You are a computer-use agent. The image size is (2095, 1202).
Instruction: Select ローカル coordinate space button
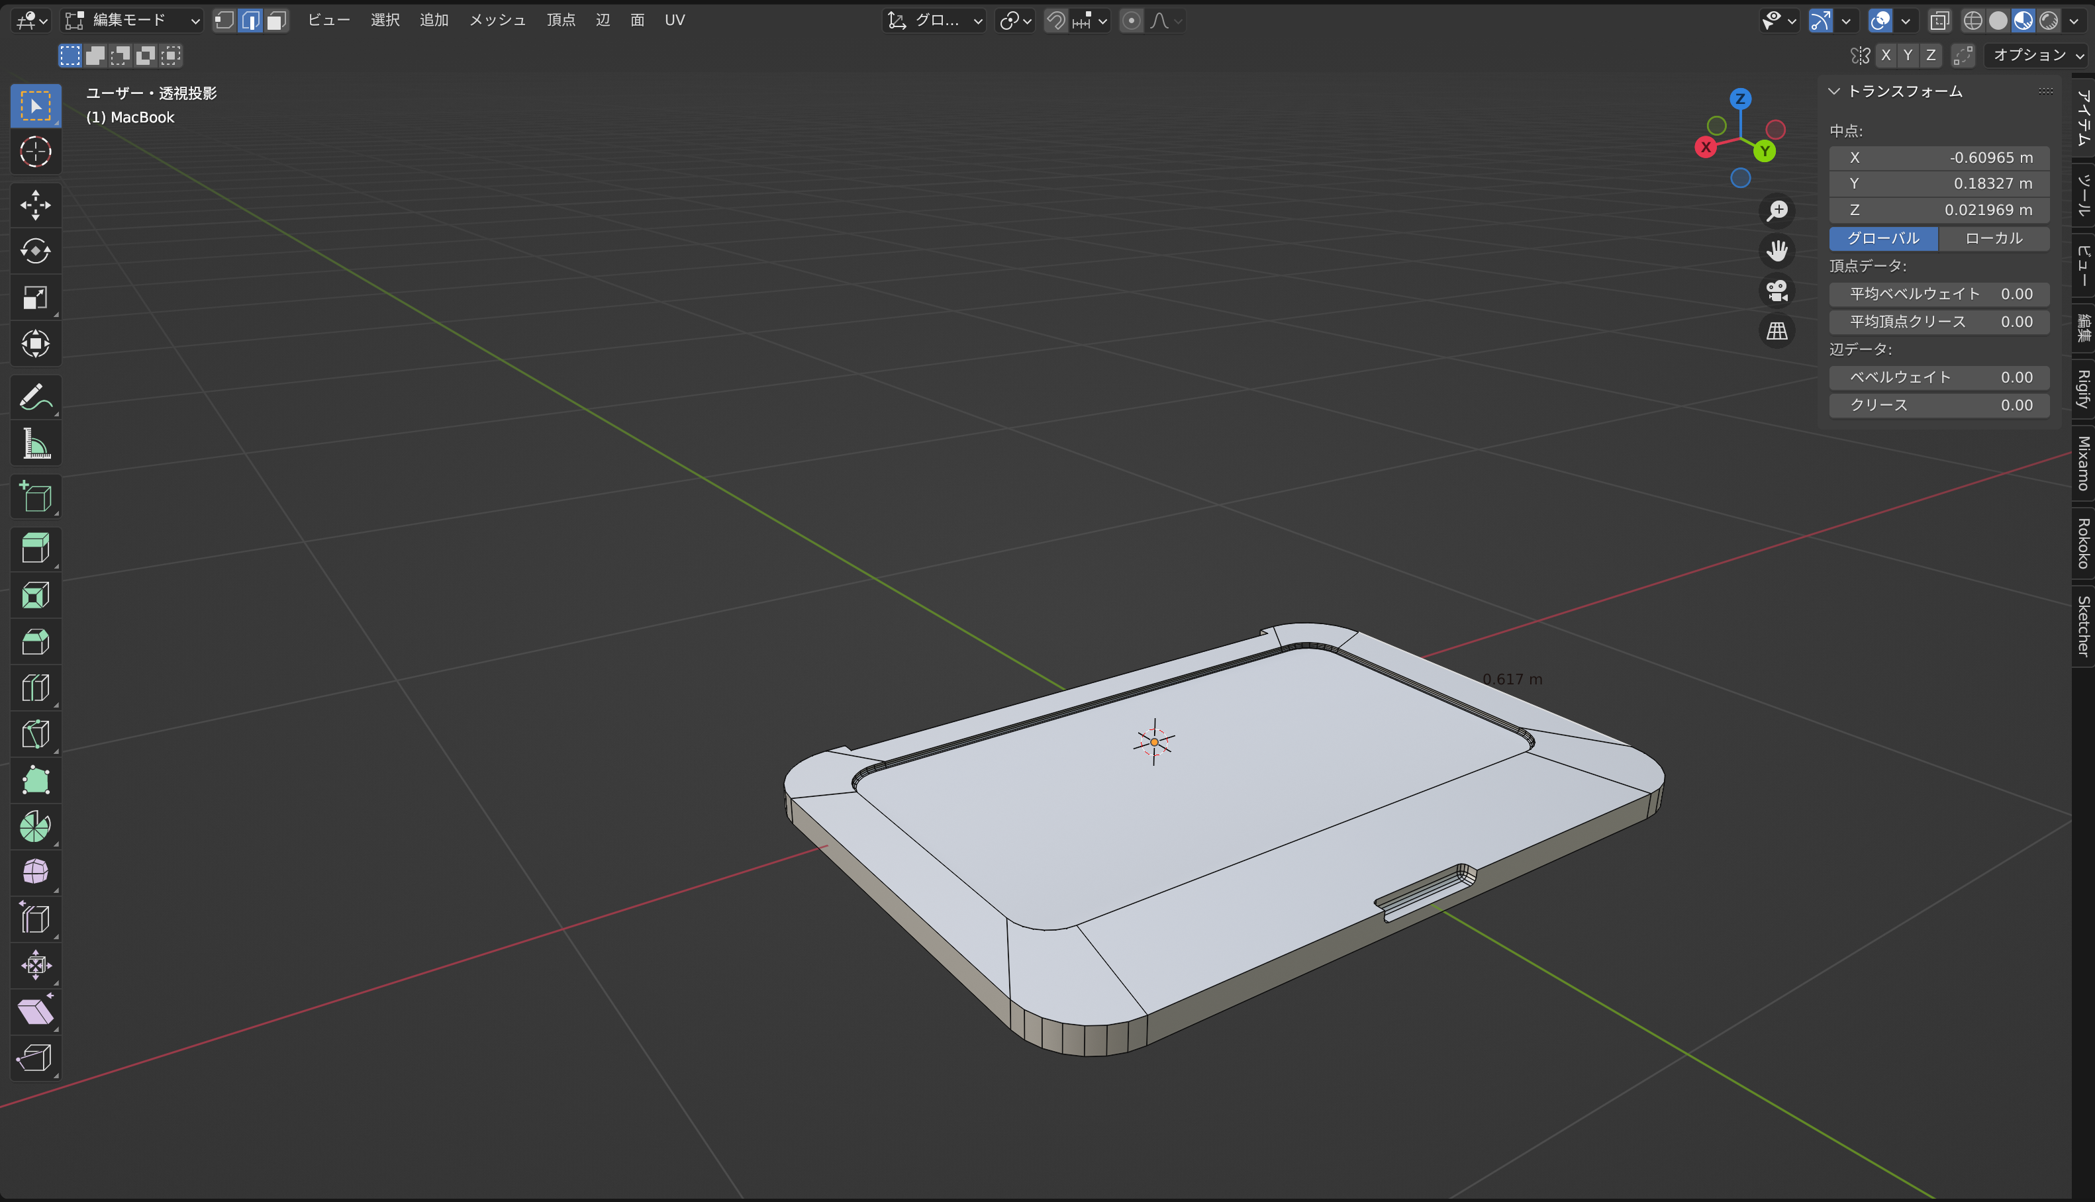click(x=1994, y=238)
